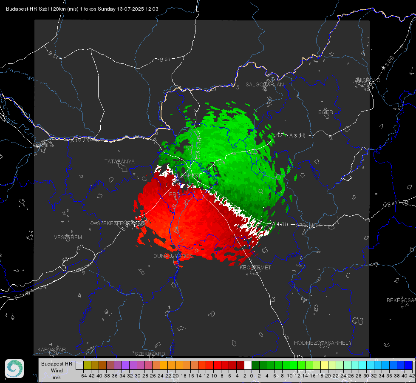Image resolution: width=416 pixels, height=383 pixels.
Task: Click the dark green swatch between 0 and 2
Action: point(255,366)
